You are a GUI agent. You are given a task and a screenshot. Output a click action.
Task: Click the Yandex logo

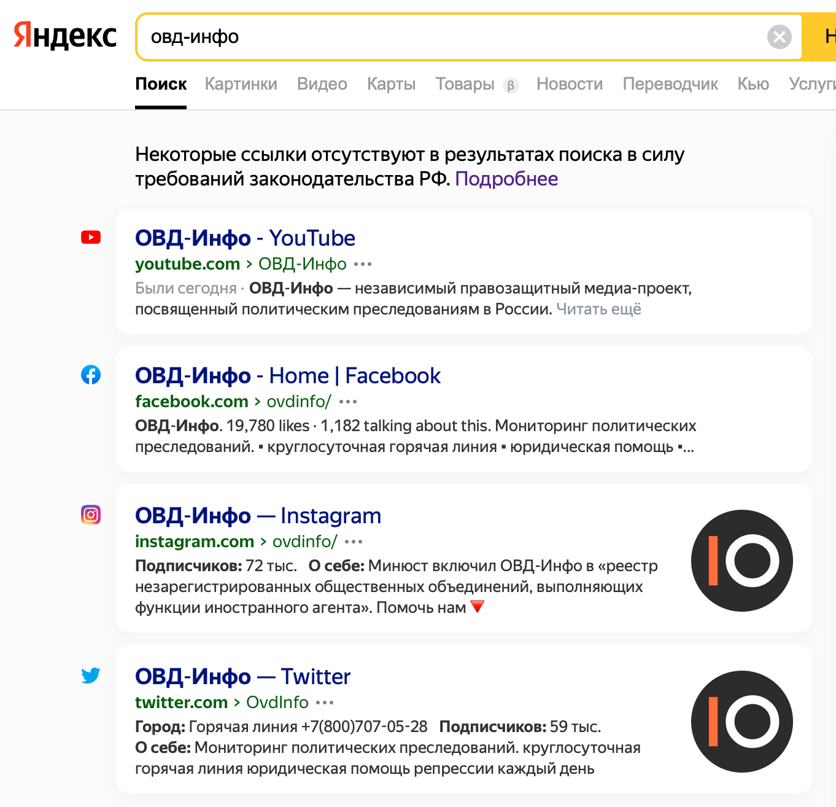(x=65, y=36)
